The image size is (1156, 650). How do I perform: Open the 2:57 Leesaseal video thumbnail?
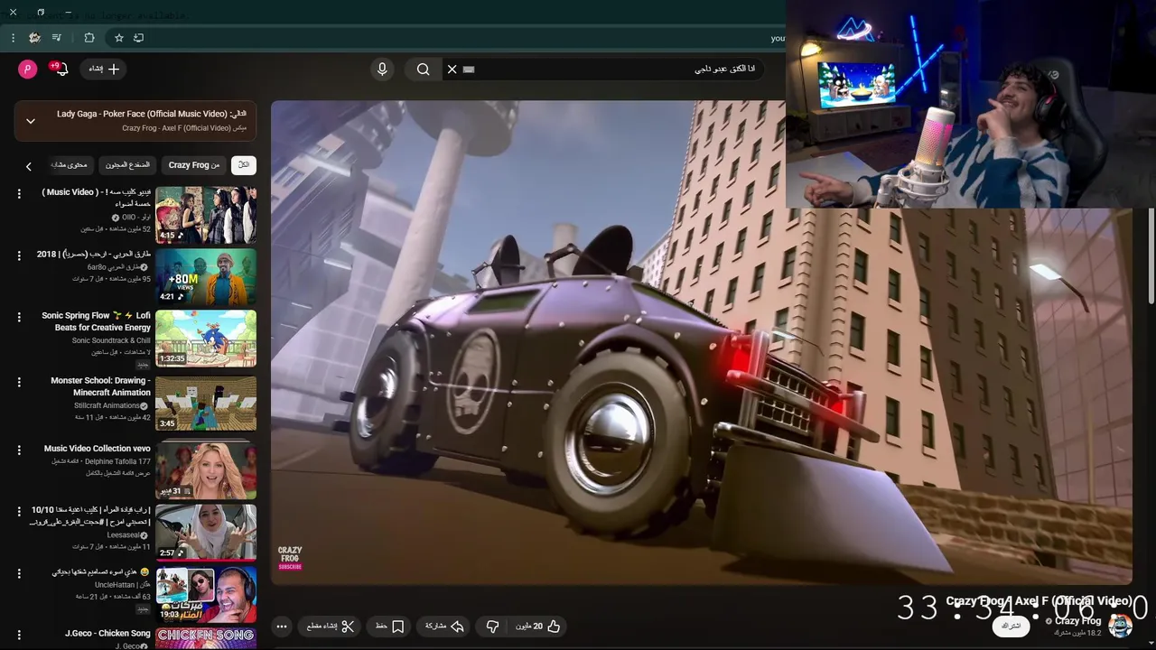click(x=206, y=533)
